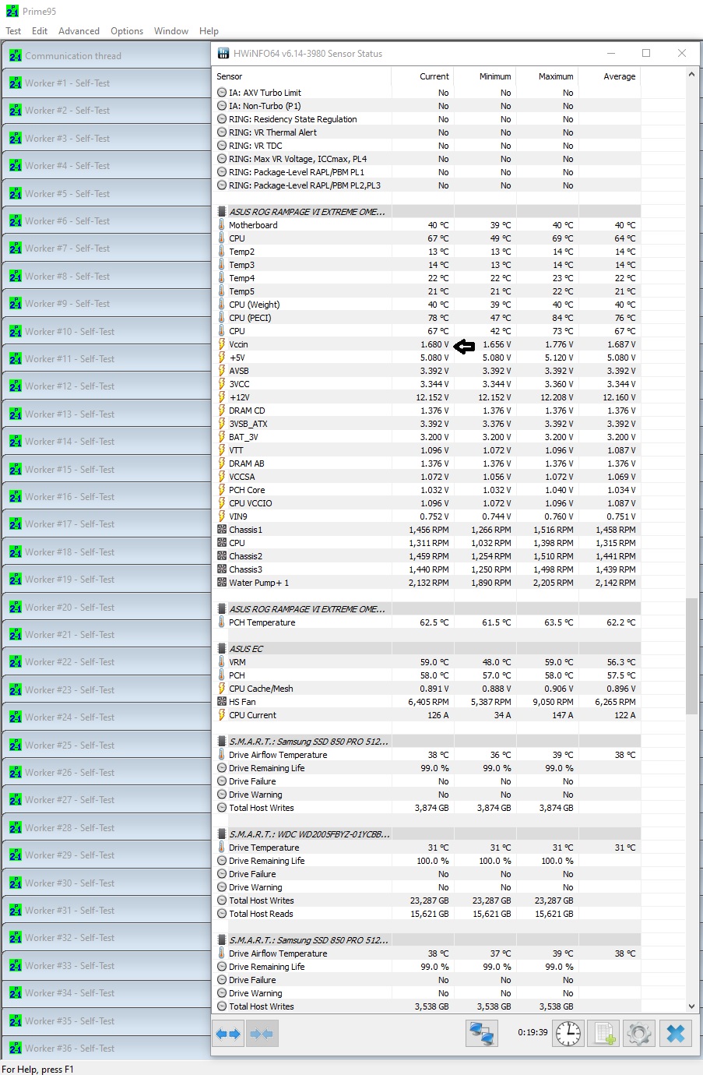Click the logging start document icon

pyautogui.click(x=603, y=1034)
